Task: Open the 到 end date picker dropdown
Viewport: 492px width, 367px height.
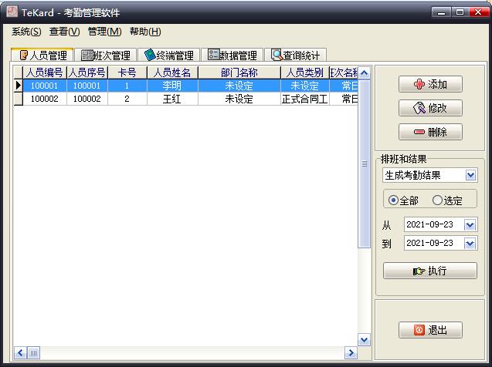Action: point(470,244)
